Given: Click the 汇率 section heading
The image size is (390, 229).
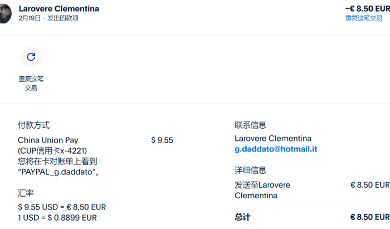Looking at the screenshot, I should click(25, 193).
